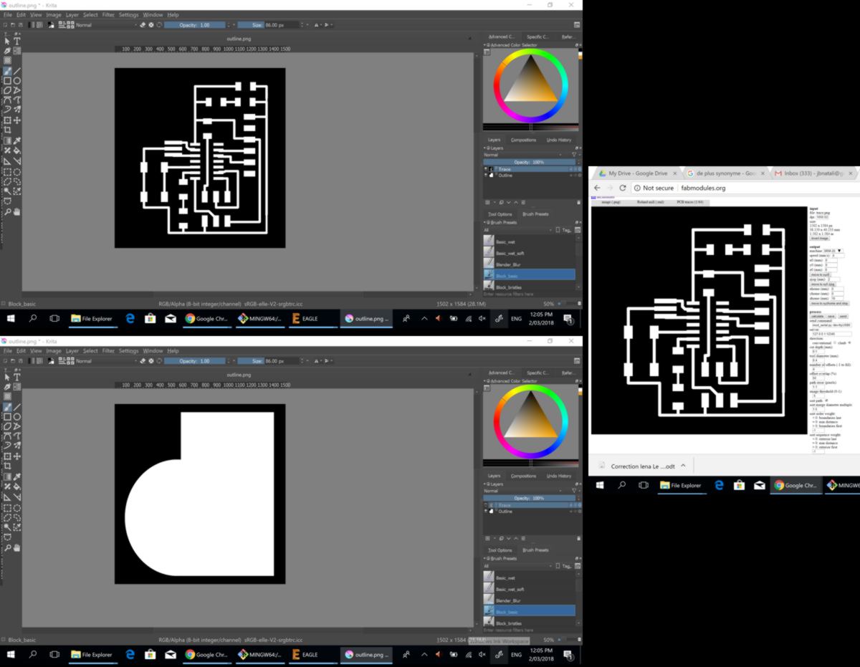Image resolution: width=860 pixels, height=667 pixels.
Task: Open the Layer menu in upper Krita window
Action: 72,14
